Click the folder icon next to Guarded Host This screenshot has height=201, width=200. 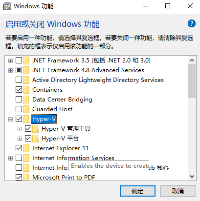pos(26,109)
